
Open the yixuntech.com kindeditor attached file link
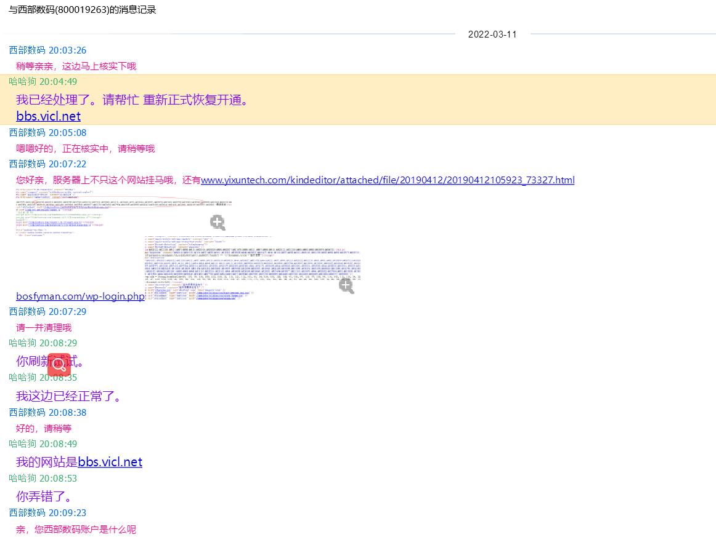point(388,180)
